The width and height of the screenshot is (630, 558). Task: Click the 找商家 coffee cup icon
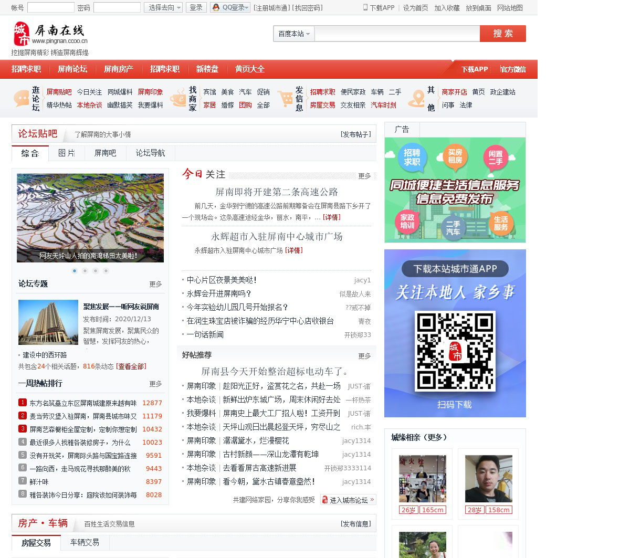click(178, 98)
